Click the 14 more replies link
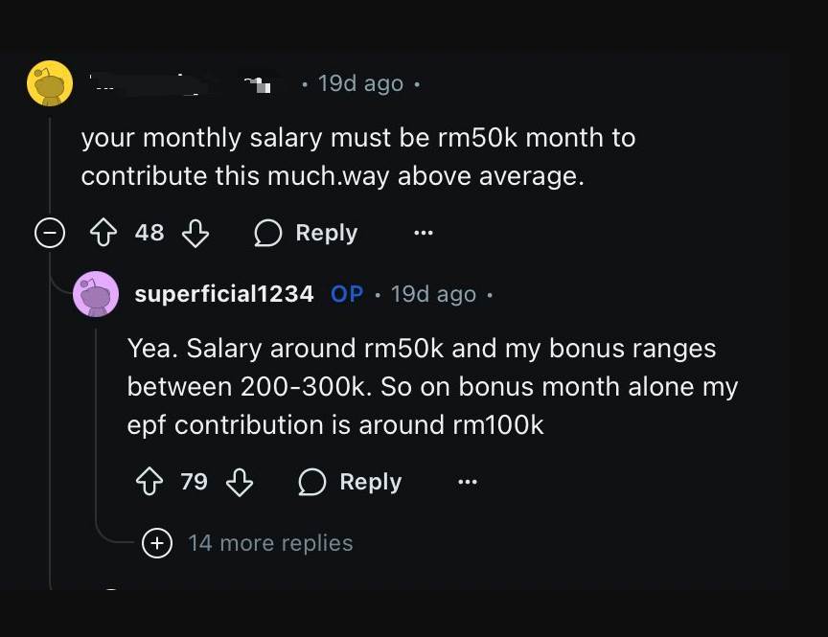Screen dimensions: 828x637 pyautogui.click(x=270, y=543)
